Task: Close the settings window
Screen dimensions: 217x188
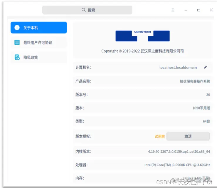Action: pyautogui.click(x=211, y=10)
